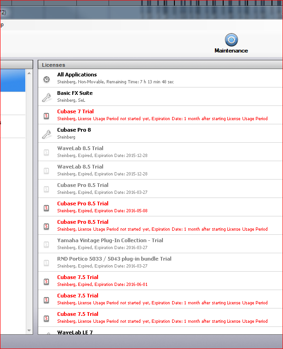Select "Cubase Pro 8.5 Trial" title not started yet

pyautogui.click(x=83, y=222)
